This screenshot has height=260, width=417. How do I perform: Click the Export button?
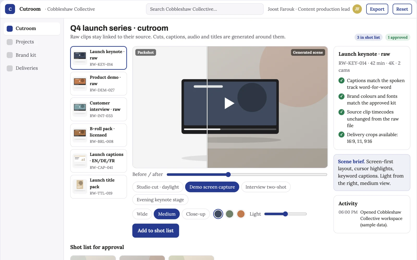(377, 9)
